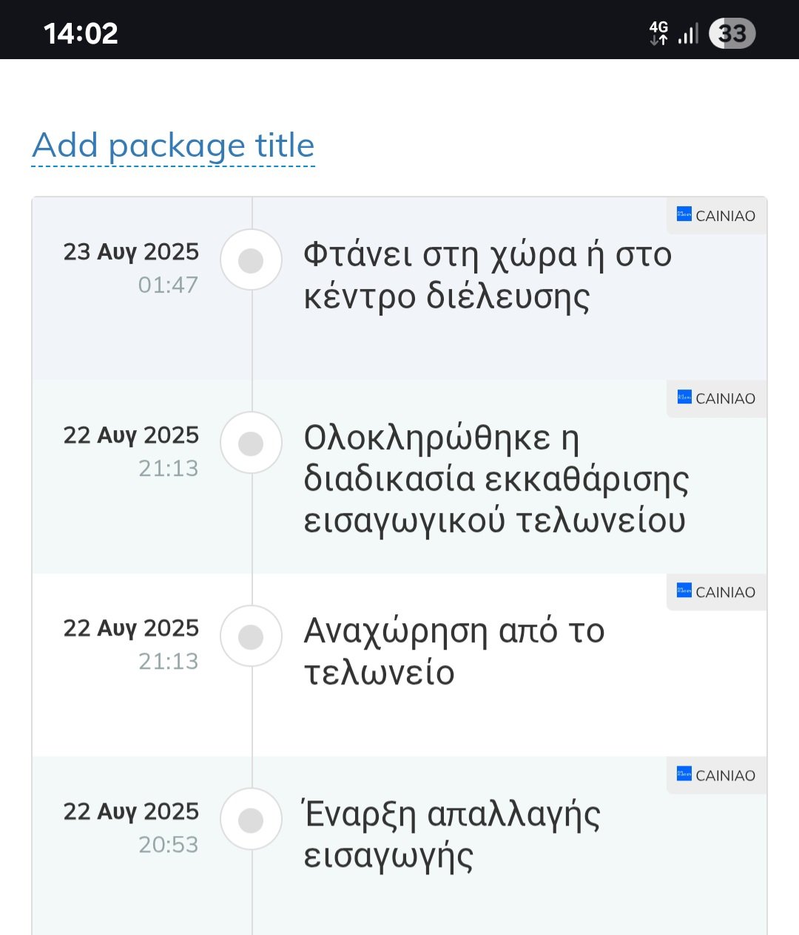
Task: Click CAINIAO logo icon on Ολοκληρώθηκε event
Action: (684, 397)
